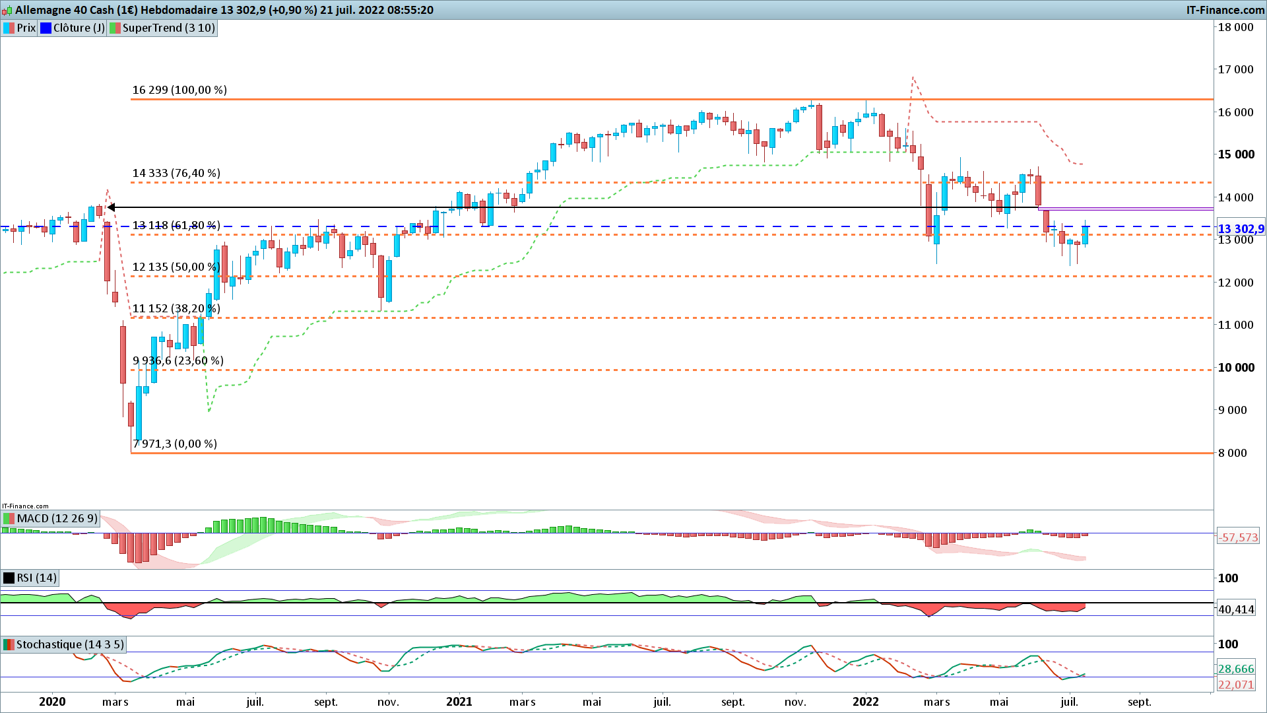The image size is (1267, 713).
Task: Open the SuperTrend (3 10) label settings
Action: click(x=168, y=28)
